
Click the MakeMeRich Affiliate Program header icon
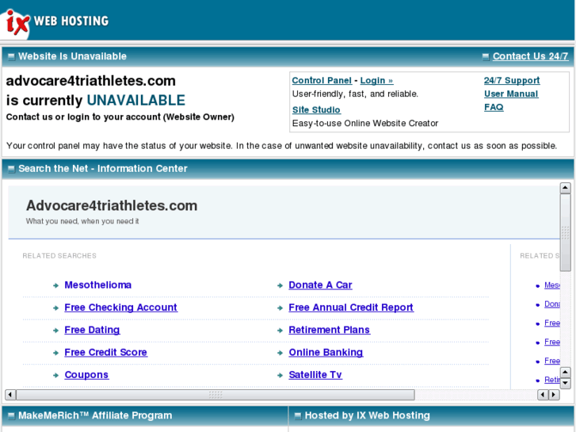point(11,416)
